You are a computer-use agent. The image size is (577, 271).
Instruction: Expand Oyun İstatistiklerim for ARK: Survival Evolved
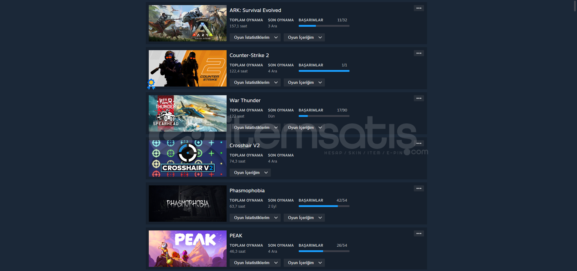point(255,37)
